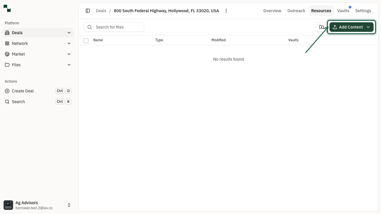The image size is (381, 214).
Task: Expand the Deals section chevron
Action: coord(69,33)
